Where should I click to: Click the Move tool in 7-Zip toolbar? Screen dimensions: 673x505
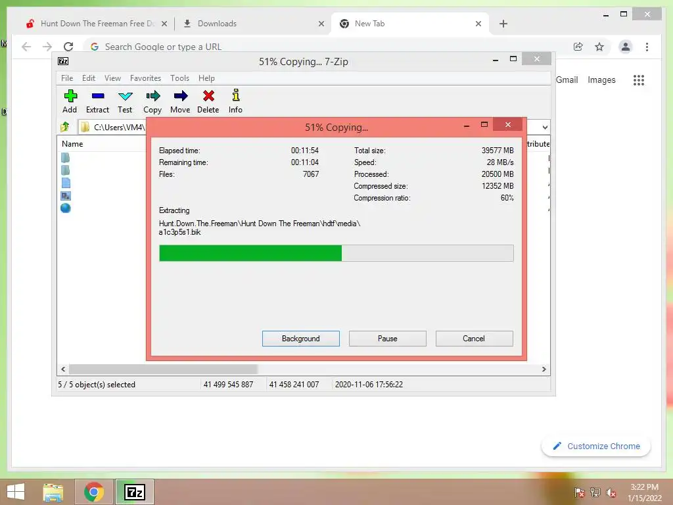click(x=180, y=101)
